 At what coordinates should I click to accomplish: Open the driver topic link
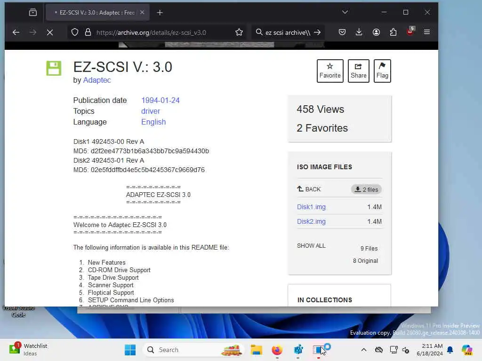click(x=150, y=111)
